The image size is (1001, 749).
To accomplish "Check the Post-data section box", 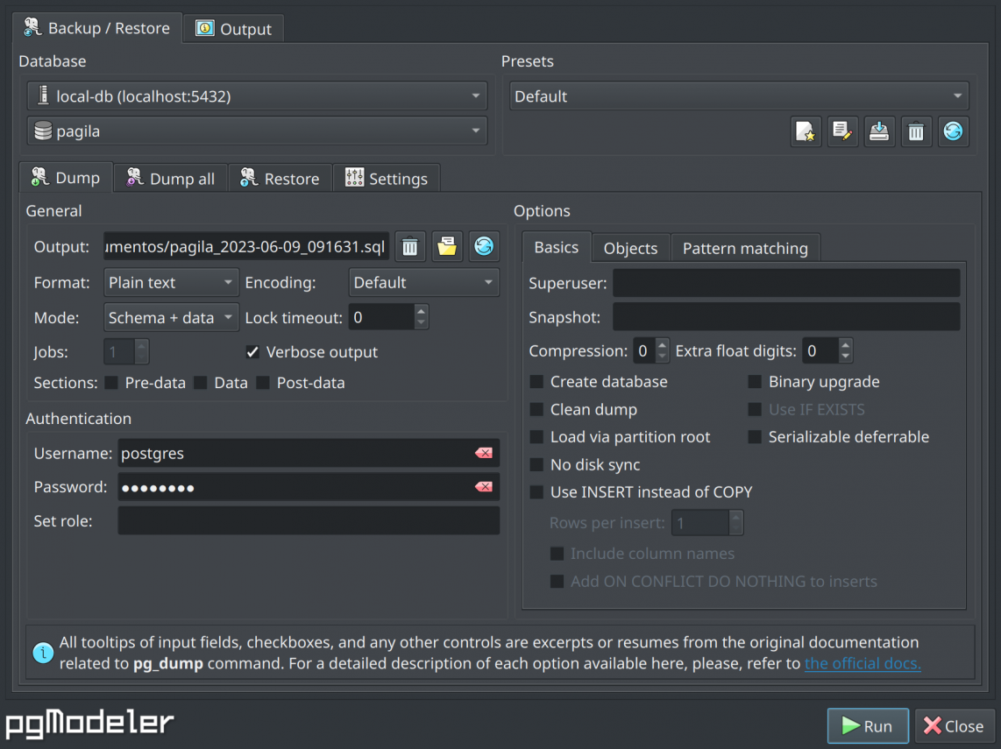I will 263,383.
